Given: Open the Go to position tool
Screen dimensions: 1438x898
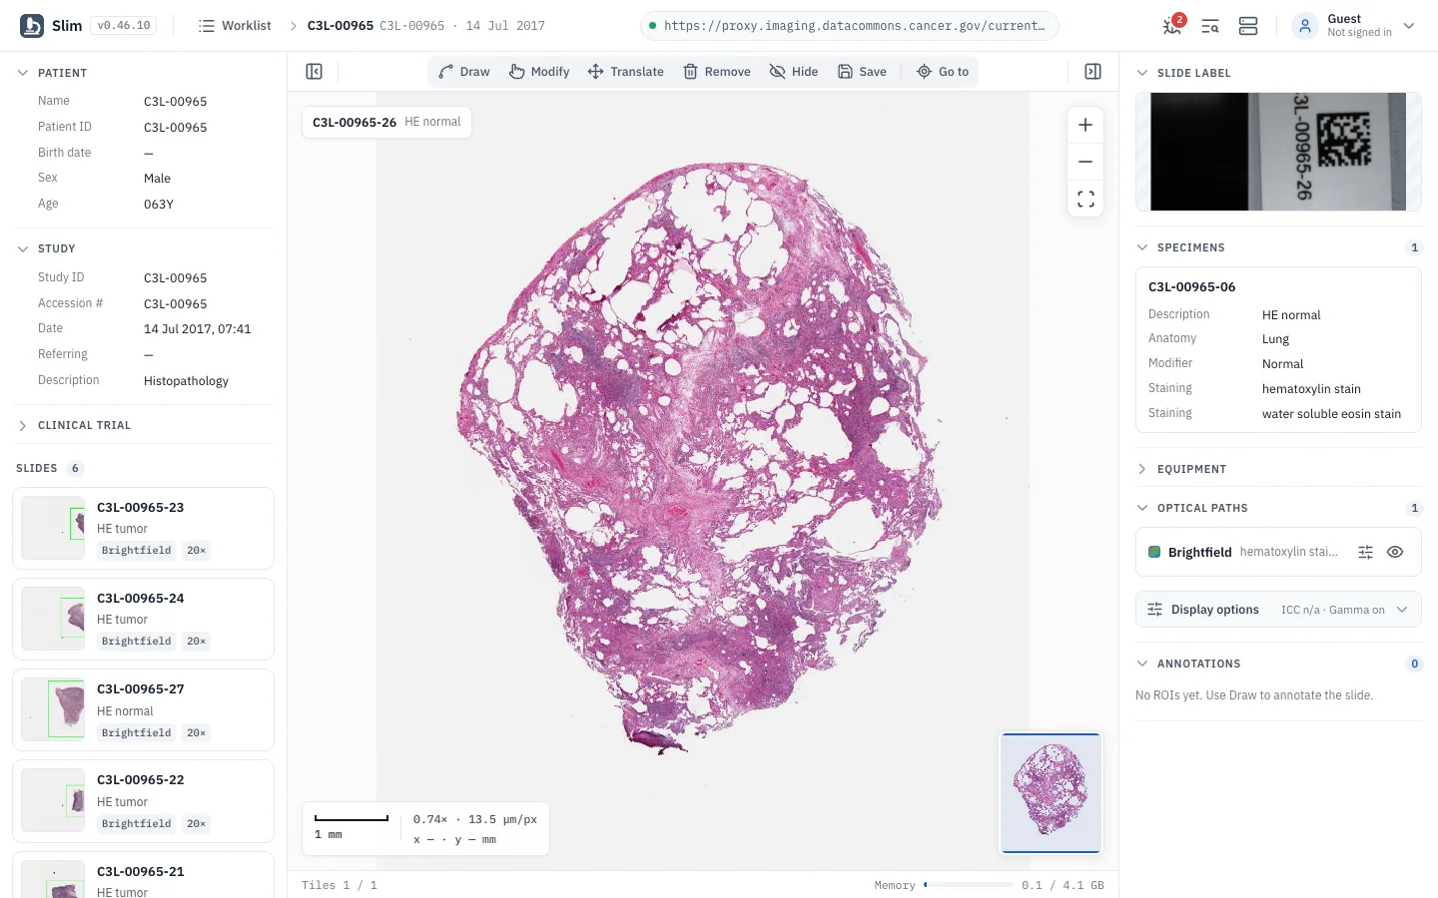Looking at the screenshot, I should (943, 72).
